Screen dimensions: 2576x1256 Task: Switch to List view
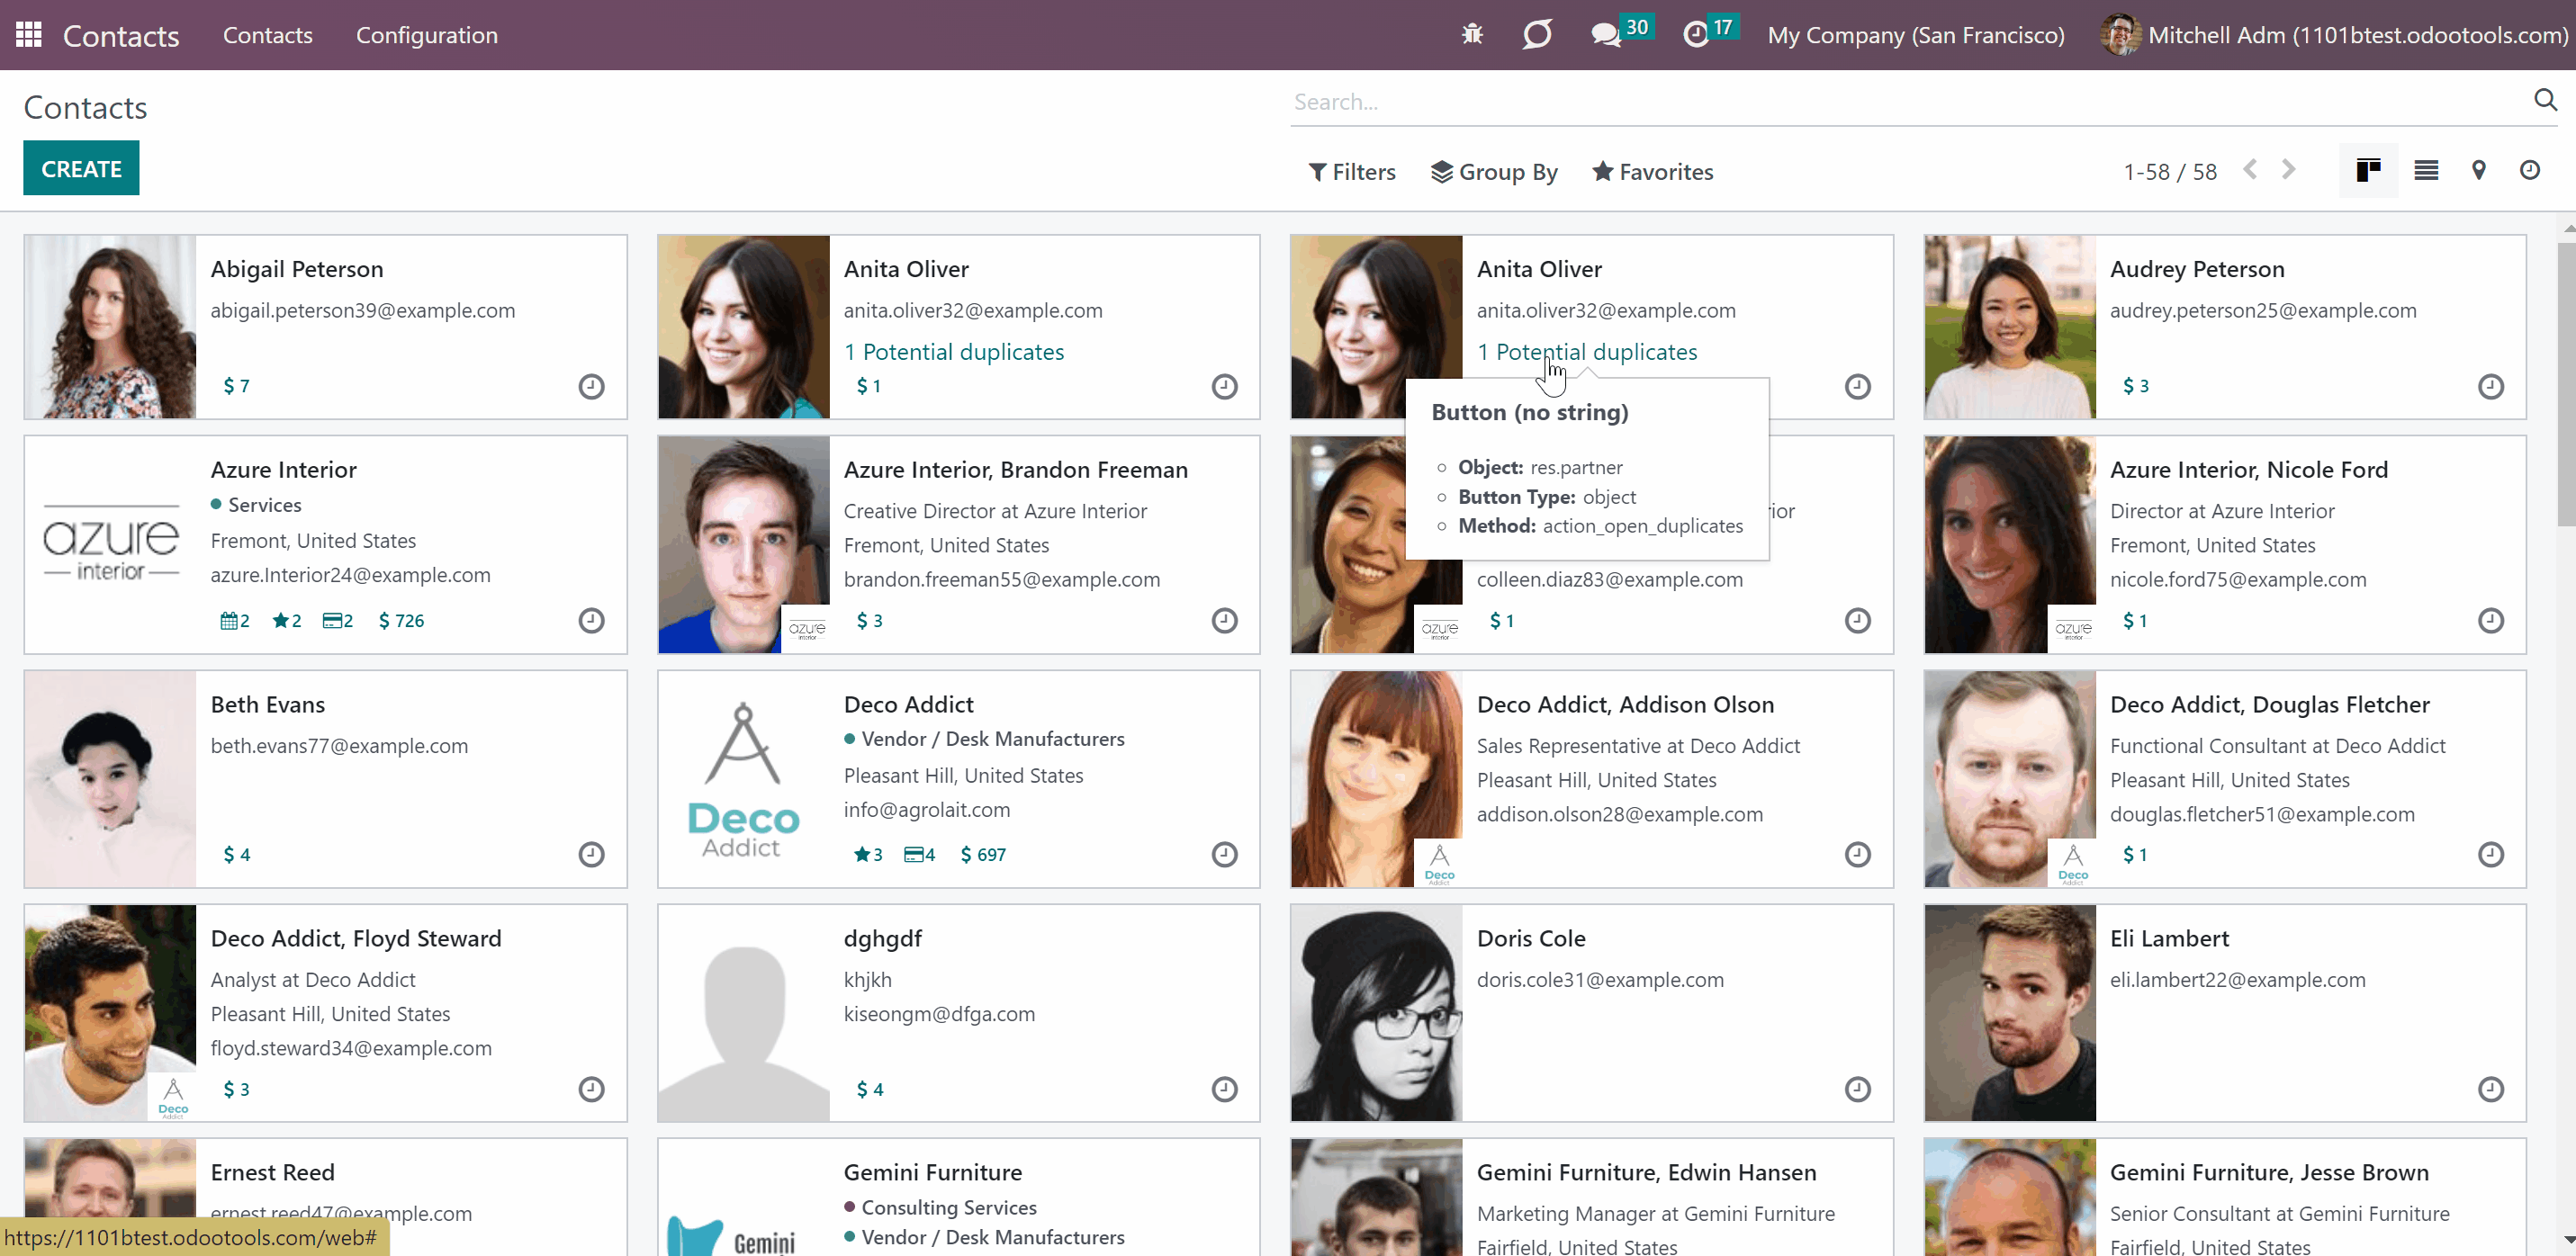click(x=2426, y=171)
